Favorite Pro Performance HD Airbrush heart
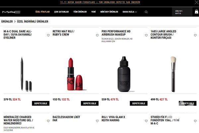Image resolution: width=199 pixels, height=133 pixels. 146,35
